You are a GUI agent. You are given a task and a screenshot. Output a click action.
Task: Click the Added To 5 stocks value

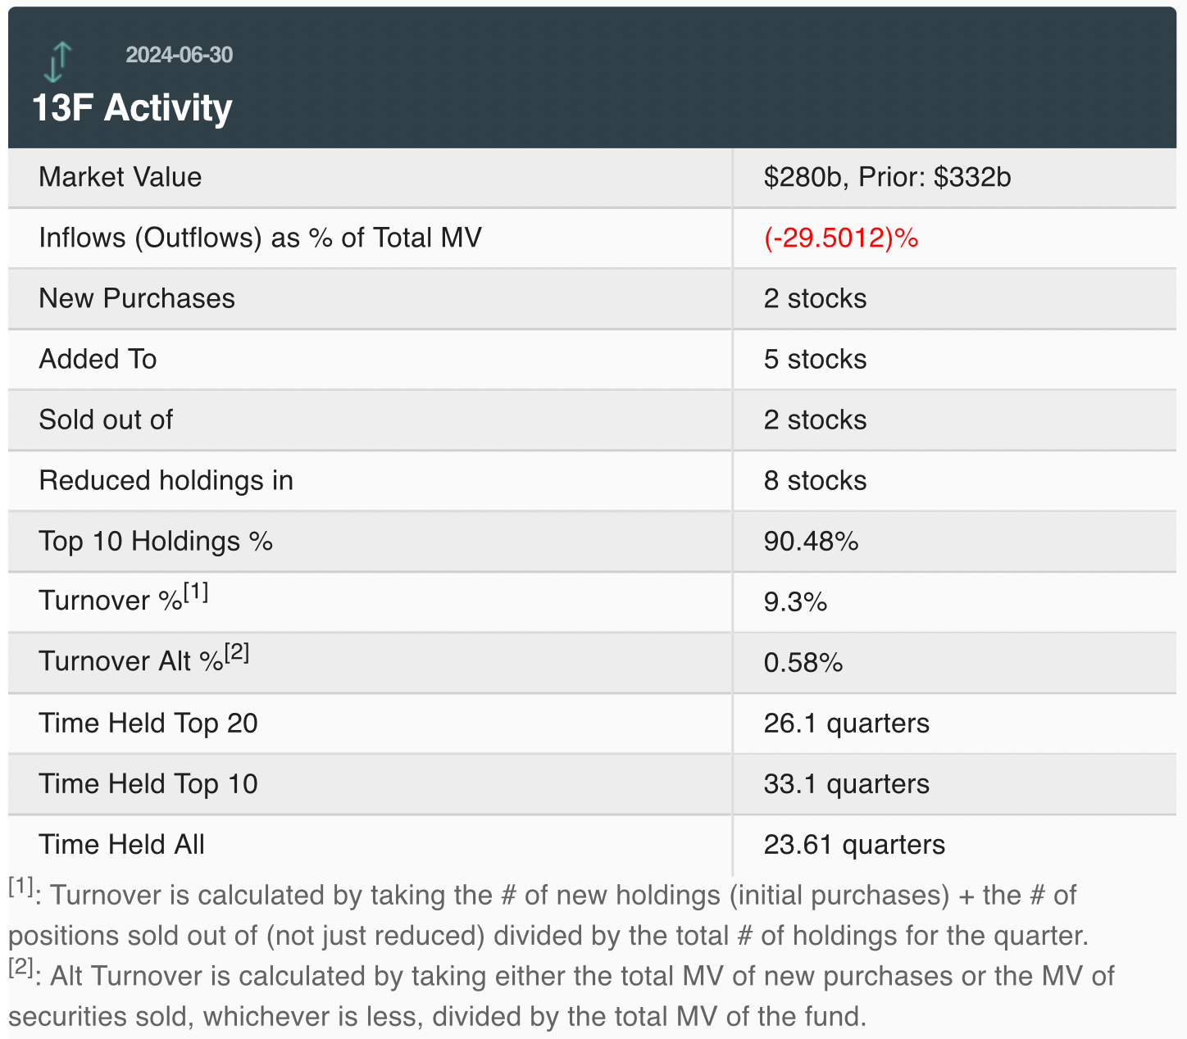click(x=815, y=359)
